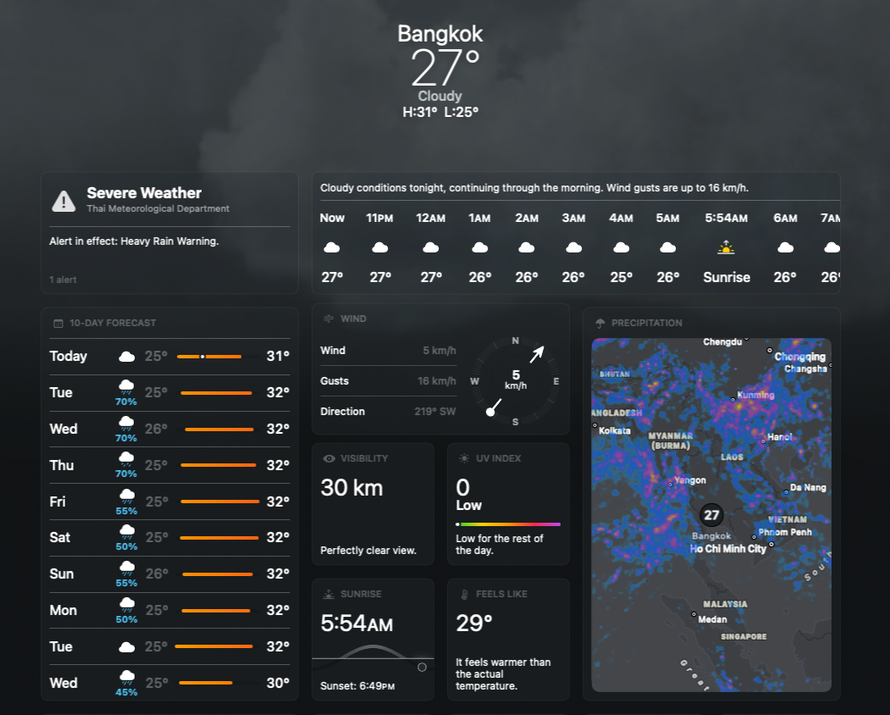
Task: Click the cloud icon under 3AM
Action: pos(574,247)
